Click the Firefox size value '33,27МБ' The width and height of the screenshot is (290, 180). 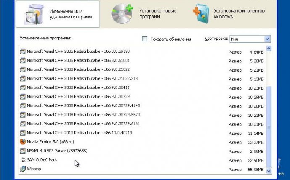click(x=256, y=142)
